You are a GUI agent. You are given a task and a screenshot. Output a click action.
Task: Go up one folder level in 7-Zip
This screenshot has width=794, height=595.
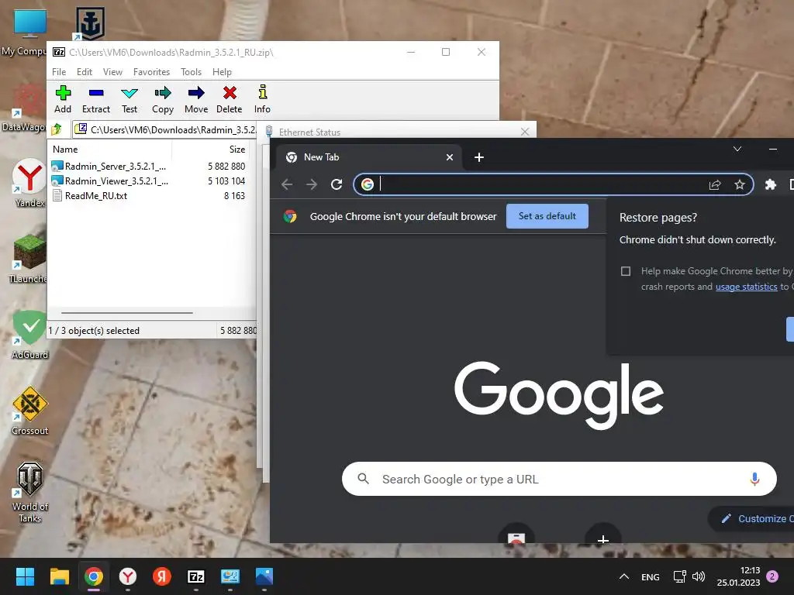pos(57,129)
